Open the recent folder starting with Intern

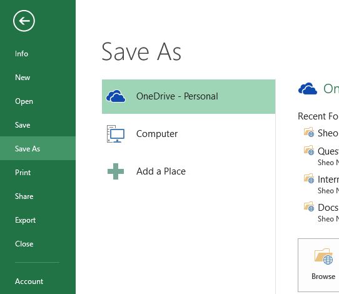[x=321, y=185]
